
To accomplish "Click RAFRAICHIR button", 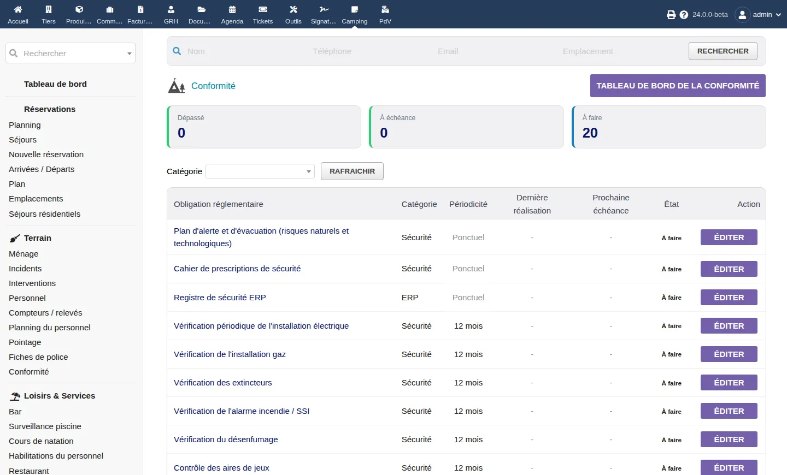I will coord(352,171).
